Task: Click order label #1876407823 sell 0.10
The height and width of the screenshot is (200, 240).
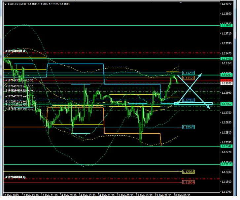Action: coord(19,97)
